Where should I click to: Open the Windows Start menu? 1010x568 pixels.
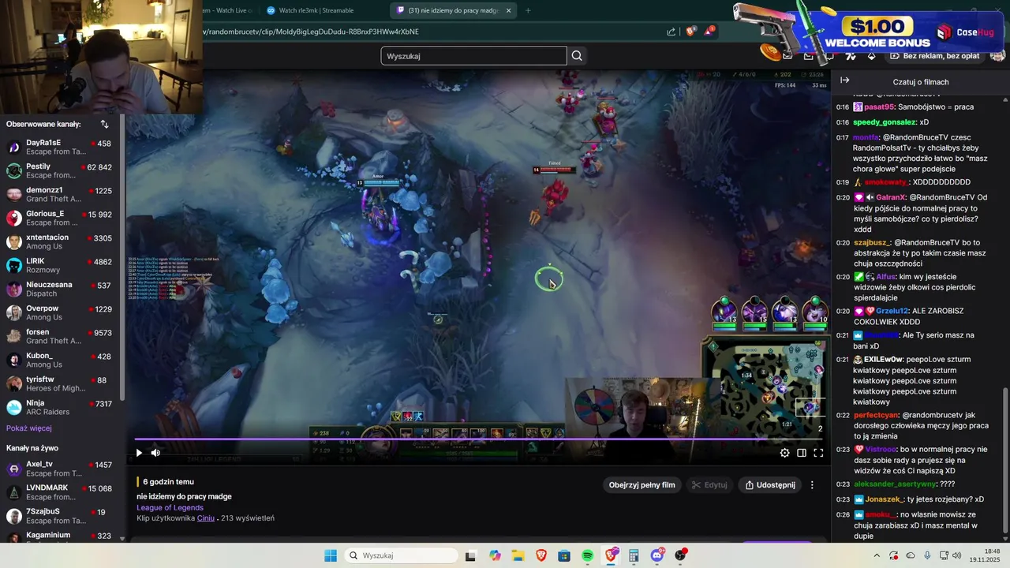tap(330, 555)
